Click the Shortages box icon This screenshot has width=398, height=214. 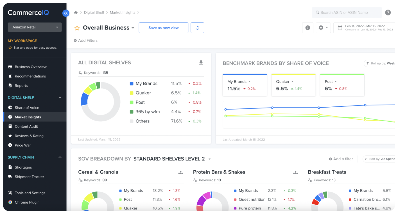point(10,167)
